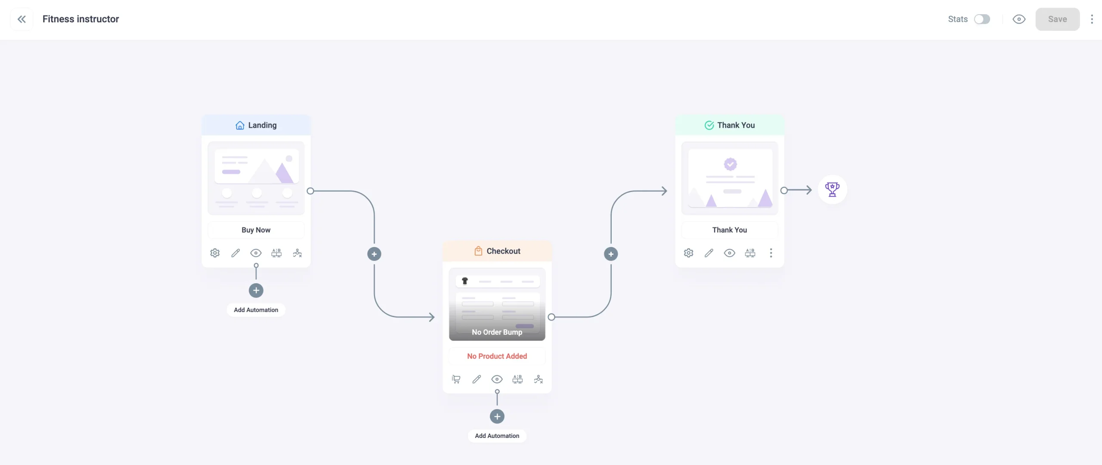This screenshot has height=465, width=1102.
Task: Edit the Checkout step with pencil
Action: point(477,379)
